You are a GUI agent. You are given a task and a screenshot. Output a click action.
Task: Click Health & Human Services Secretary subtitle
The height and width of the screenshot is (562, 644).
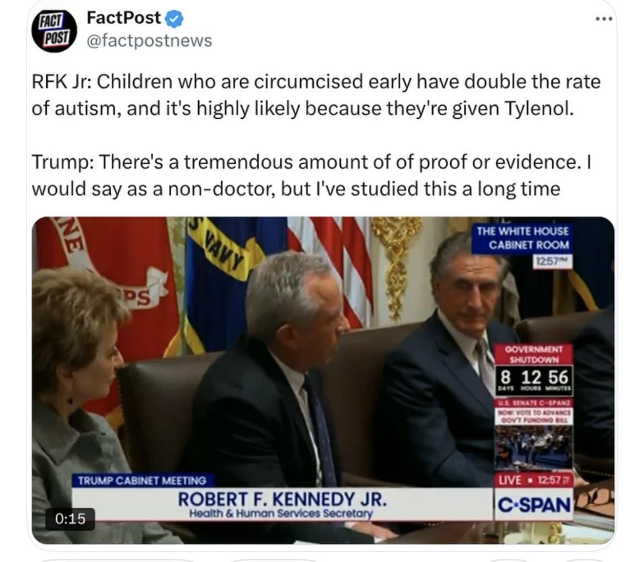pos(281,513)
